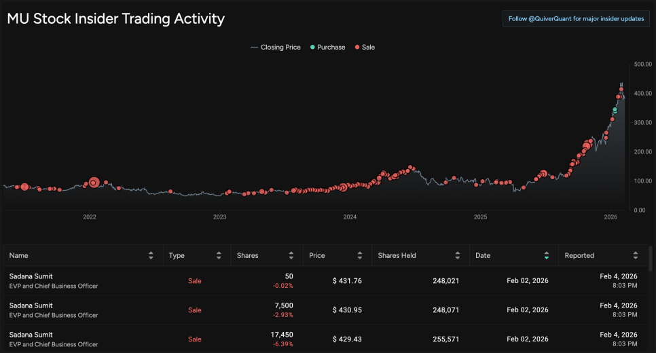This screenshot has height=353, width=656.
Task: Click the large Sale bubble in late 2021
Action: (x=25, y=187)
